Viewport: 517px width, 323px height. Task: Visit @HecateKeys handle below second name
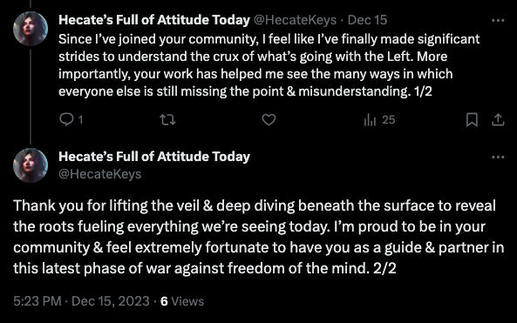(x=100, y=174)
